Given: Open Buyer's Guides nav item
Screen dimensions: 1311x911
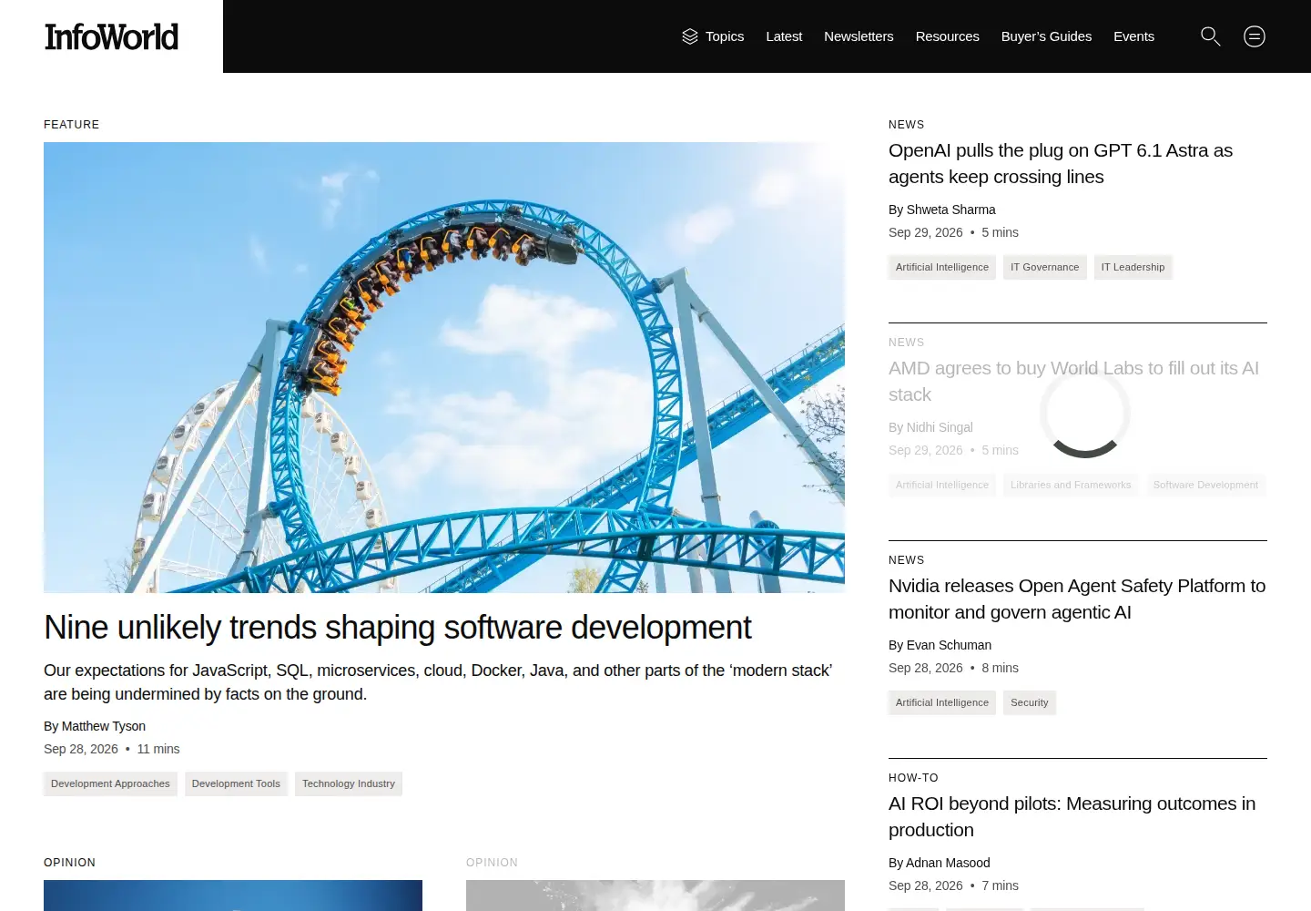Looking at the screenshot, I should (1046, 36).
